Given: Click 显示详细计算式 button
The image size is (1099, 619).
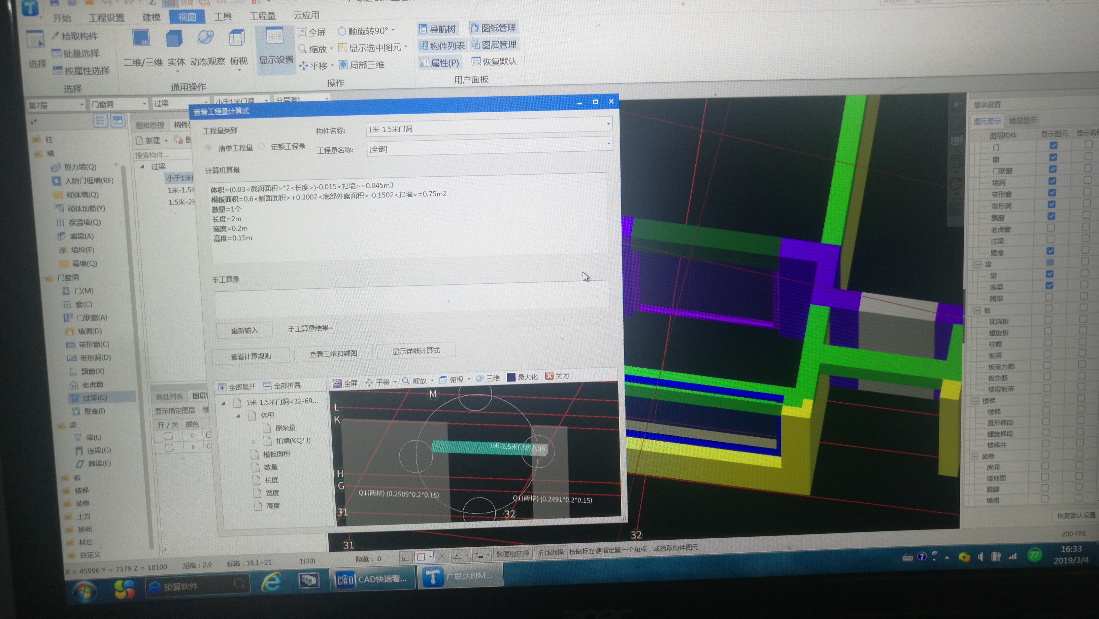Looking at the screenshot, I should (x=416, y=351).
